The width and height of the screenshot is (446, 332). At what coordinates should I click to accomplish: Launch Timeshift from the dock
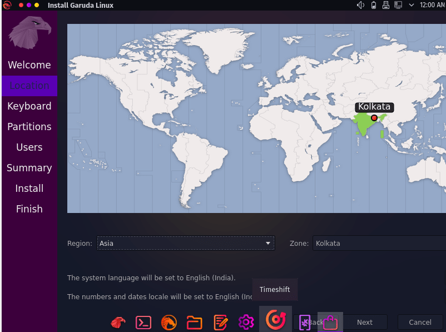(x=275, y=319)
